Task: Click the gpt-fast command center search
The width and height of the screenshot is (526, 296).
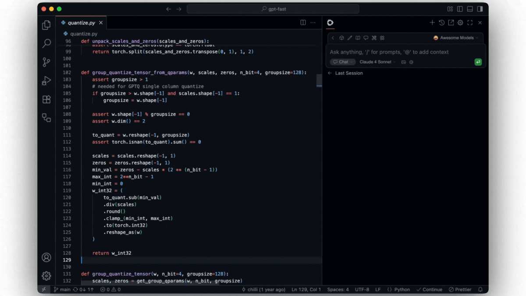Action: point(273,9)
